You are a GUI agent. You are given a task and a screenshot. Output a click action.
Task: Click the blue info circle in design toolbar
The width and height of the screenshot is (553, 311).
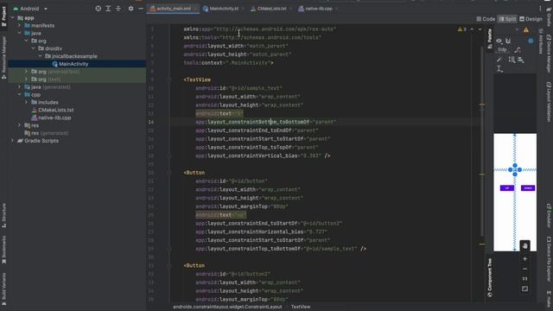click(x=531, y=41)
